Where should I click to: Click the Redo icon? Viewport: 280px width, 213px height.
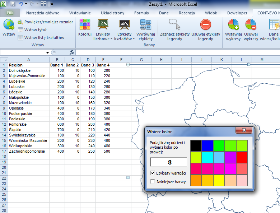(x=32, y=4)
